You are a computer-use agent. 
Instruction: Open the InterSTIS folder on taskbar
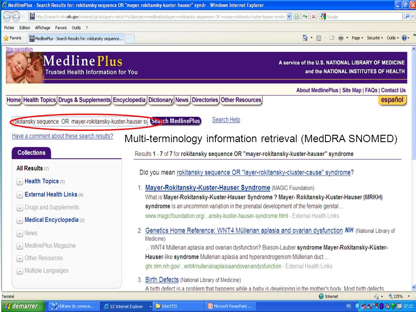tap(178, 306)
